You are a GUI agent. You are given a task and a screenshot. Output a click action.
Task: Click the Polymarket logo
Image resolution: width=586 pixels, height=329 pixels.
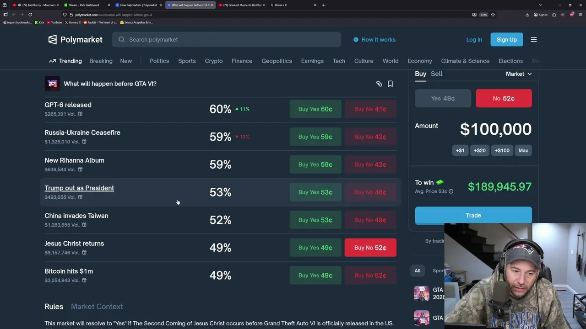pos(75,39)
